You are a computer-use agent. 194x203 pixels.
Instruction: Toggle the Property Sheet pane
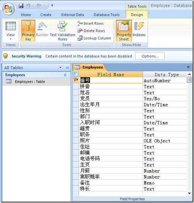coord(124,31)
